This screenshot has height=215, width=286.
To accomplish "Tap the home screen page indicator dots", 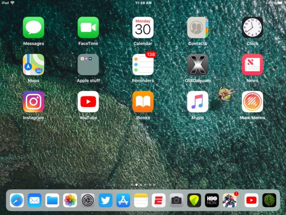I will [x=143, y=185].
